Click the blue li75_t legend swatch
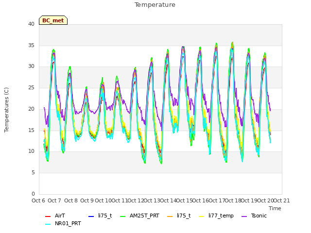The width and height of the screenshot is (311, 233). (x=91, y=216)
